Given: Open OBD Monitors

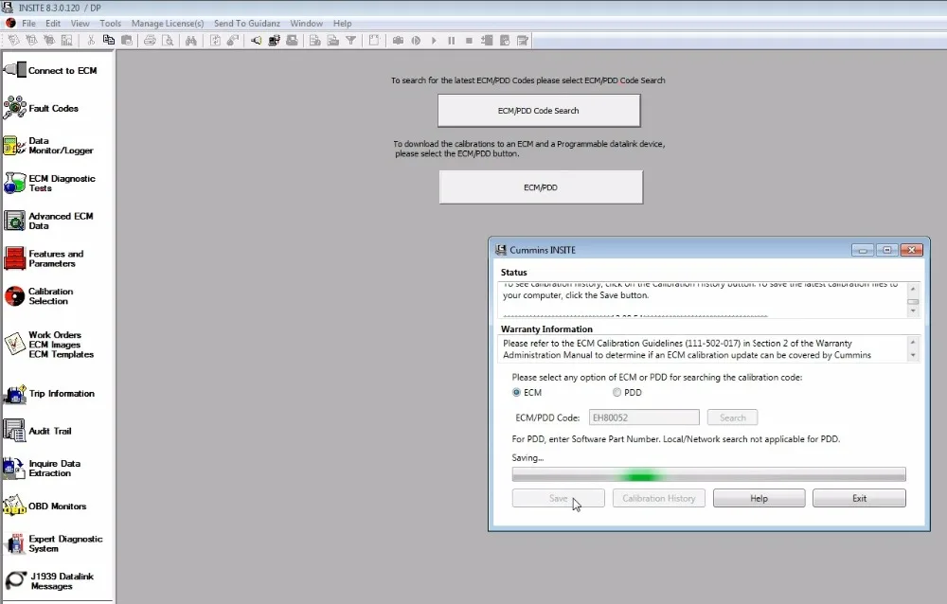Looking at the screenshot, I should click(45, 506).
